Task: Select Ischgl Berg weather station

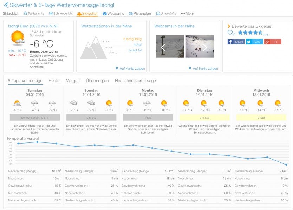Action: 134,39
